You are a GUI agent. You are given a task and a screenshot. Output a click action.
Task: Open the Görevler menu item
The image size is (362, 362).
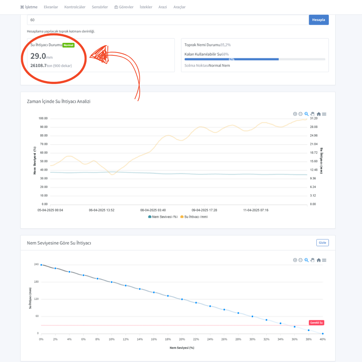pyautogui.click(x=124, y=7)
